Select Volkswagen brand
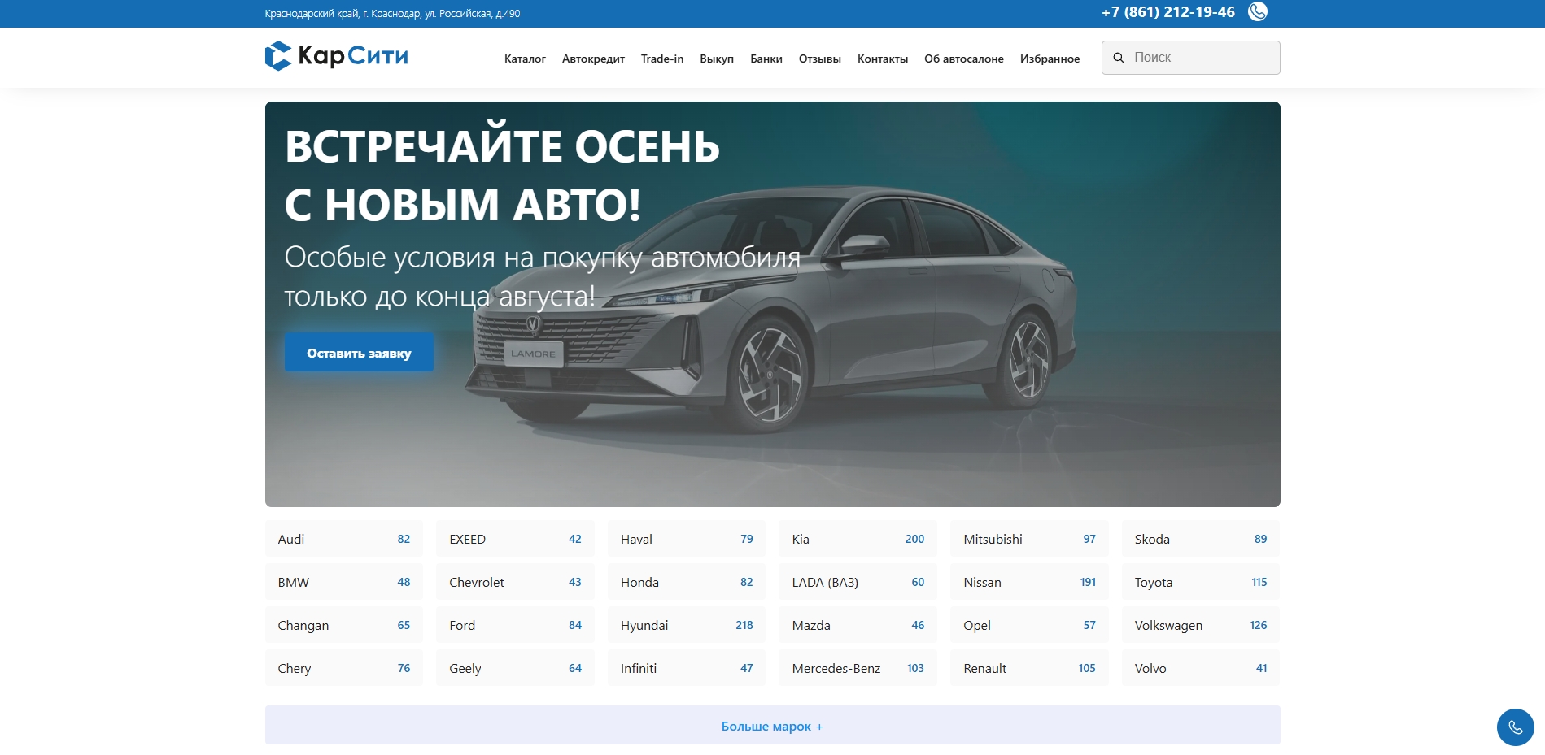Screen dimensions: 1545x755 click(1201, 625)
